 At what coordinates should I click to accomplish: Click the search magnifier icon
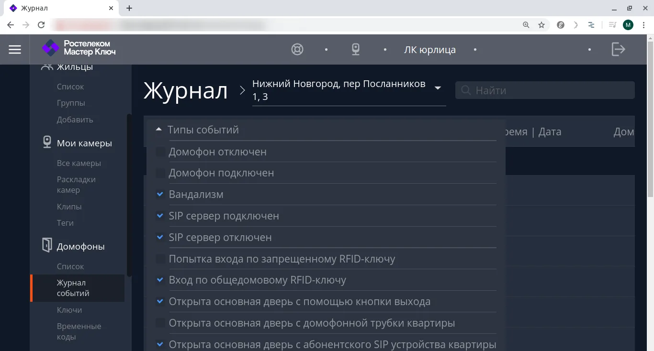pyautogui.click(x=465, y=90)
